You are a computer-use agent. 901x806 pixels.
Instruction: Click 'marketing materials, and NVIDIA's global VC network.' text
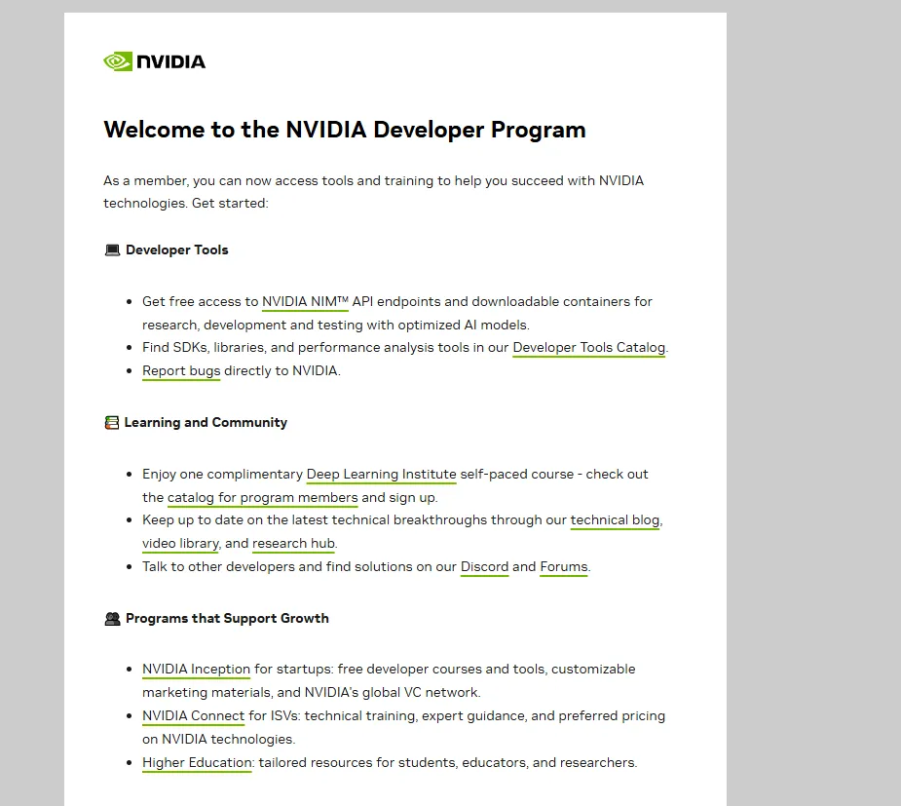point(312,693)
